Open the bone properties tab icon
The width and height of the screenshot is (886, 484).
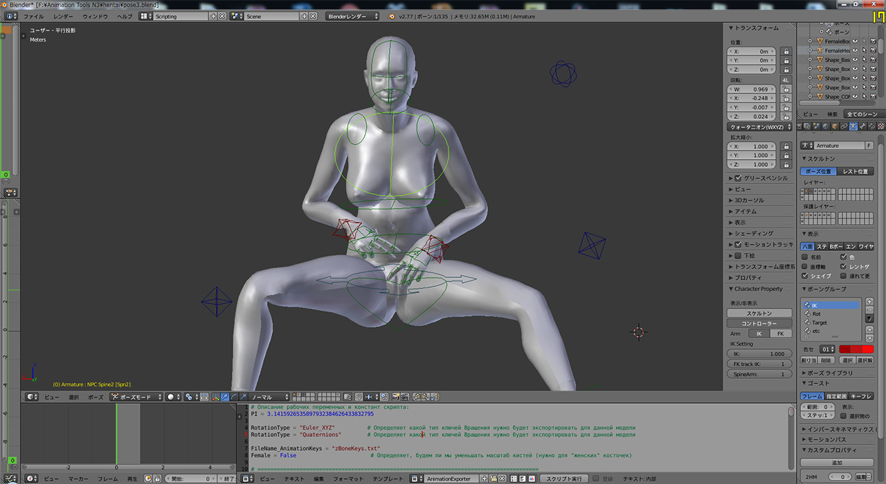[x=862, y=126]
